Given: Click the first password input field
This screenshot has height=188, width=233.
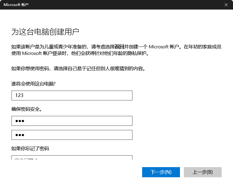Looking at the screenshot, I should (x=72, y=121).
